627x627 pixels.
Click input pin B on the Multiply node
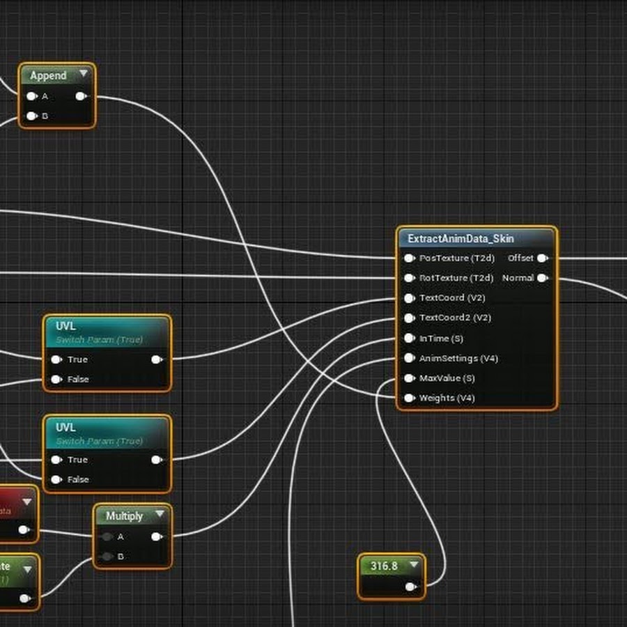107,557
